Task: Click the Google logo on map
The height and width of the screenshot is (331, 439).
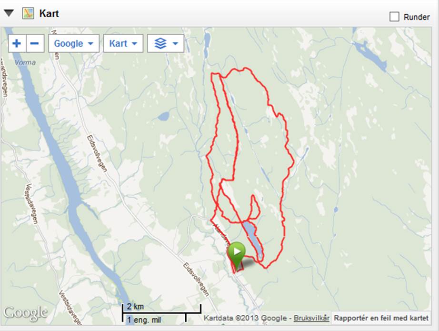Action: point(25,313)
